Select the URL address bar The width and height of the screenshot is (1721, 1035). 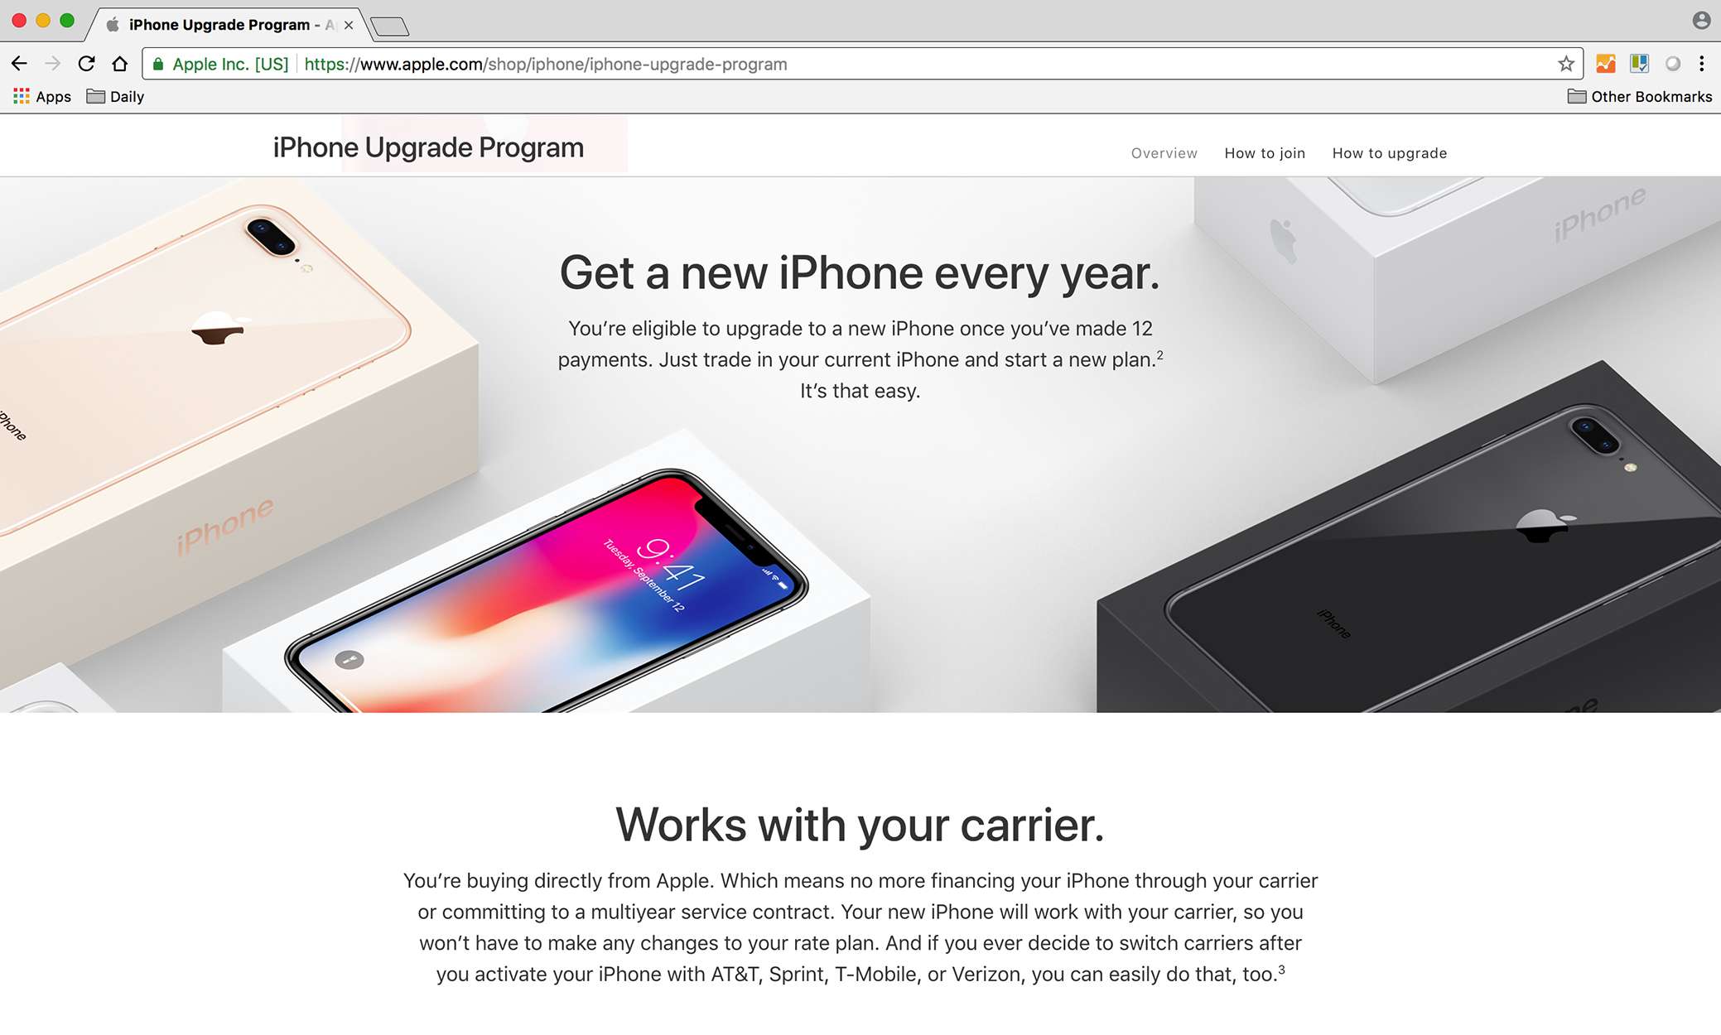point(860,65)
